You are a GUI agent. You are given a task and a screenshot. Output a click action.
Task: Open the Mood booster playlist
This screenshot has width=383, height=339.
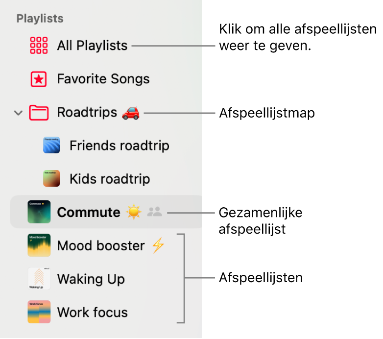[x=101, y=245]
